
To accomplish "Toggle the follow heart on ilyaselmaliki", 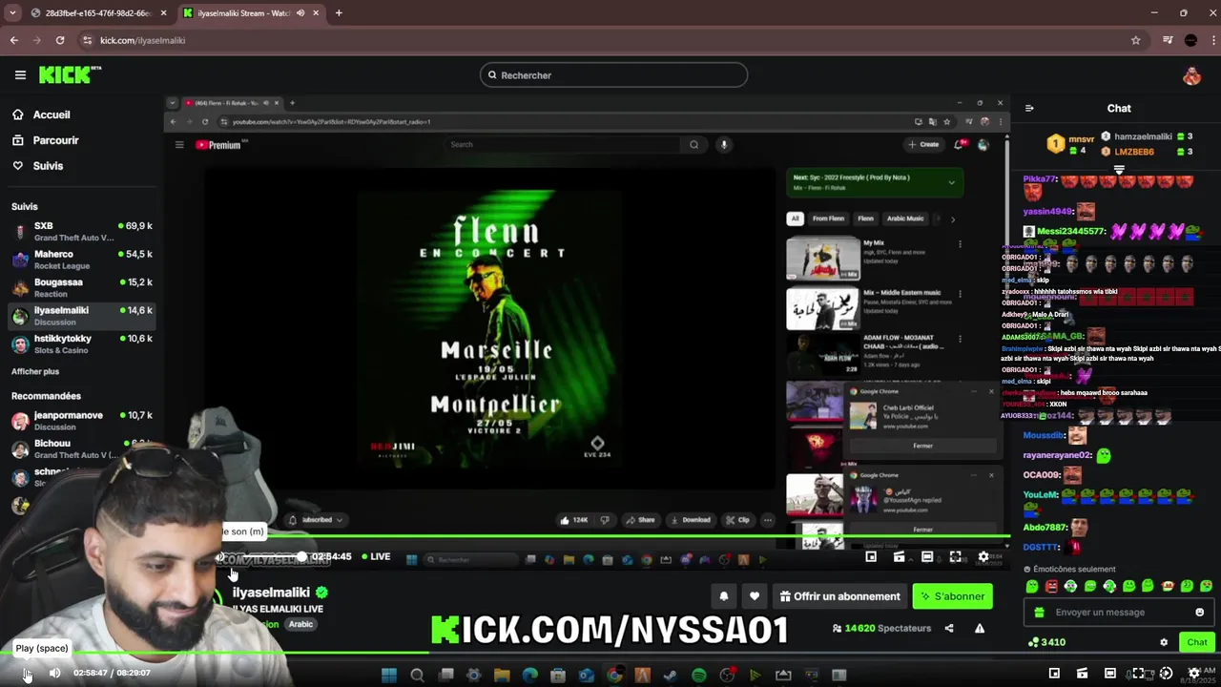I will click(755, 596).
